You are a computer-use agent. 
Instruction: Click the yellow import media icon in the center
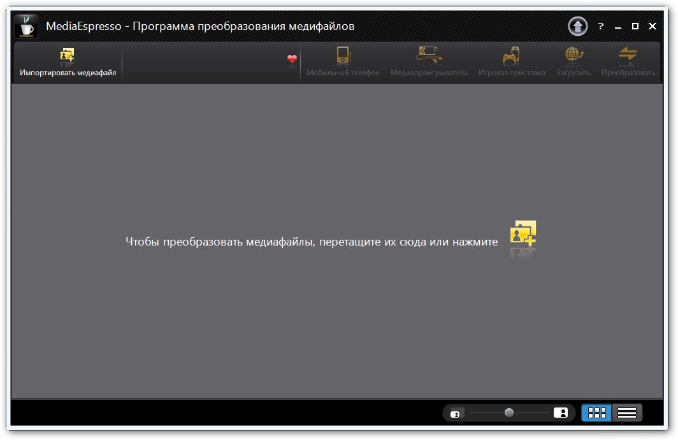523,233
